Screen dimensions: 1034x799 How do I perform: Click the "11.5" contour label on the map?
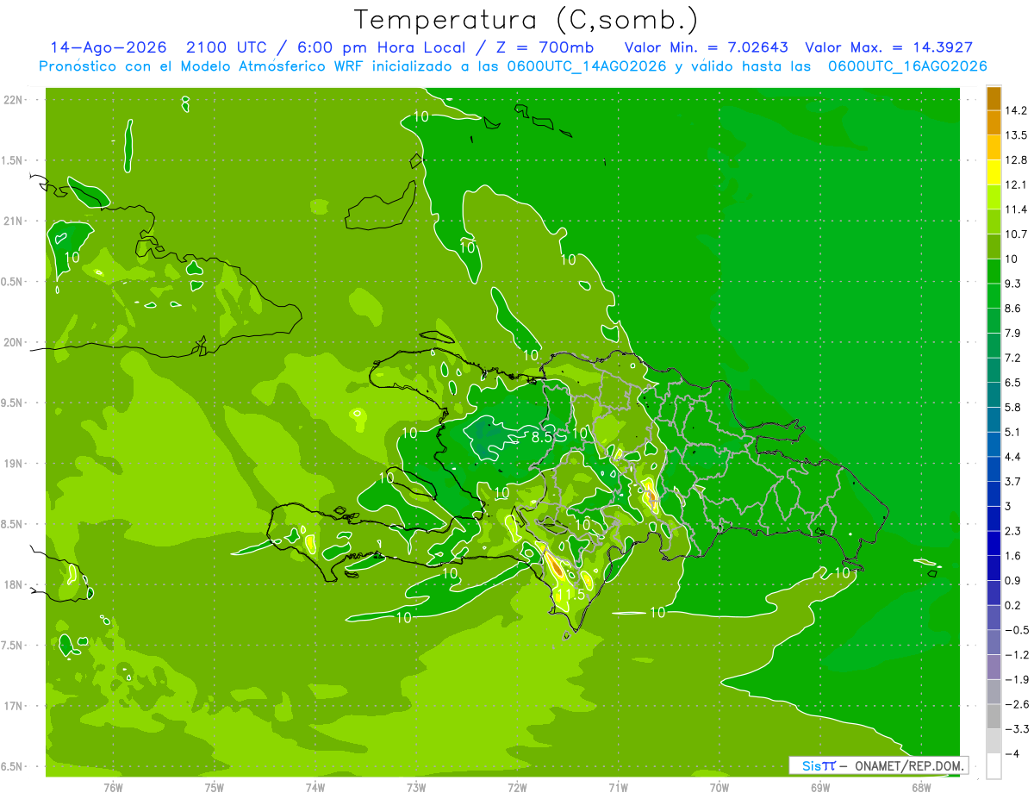570,595
